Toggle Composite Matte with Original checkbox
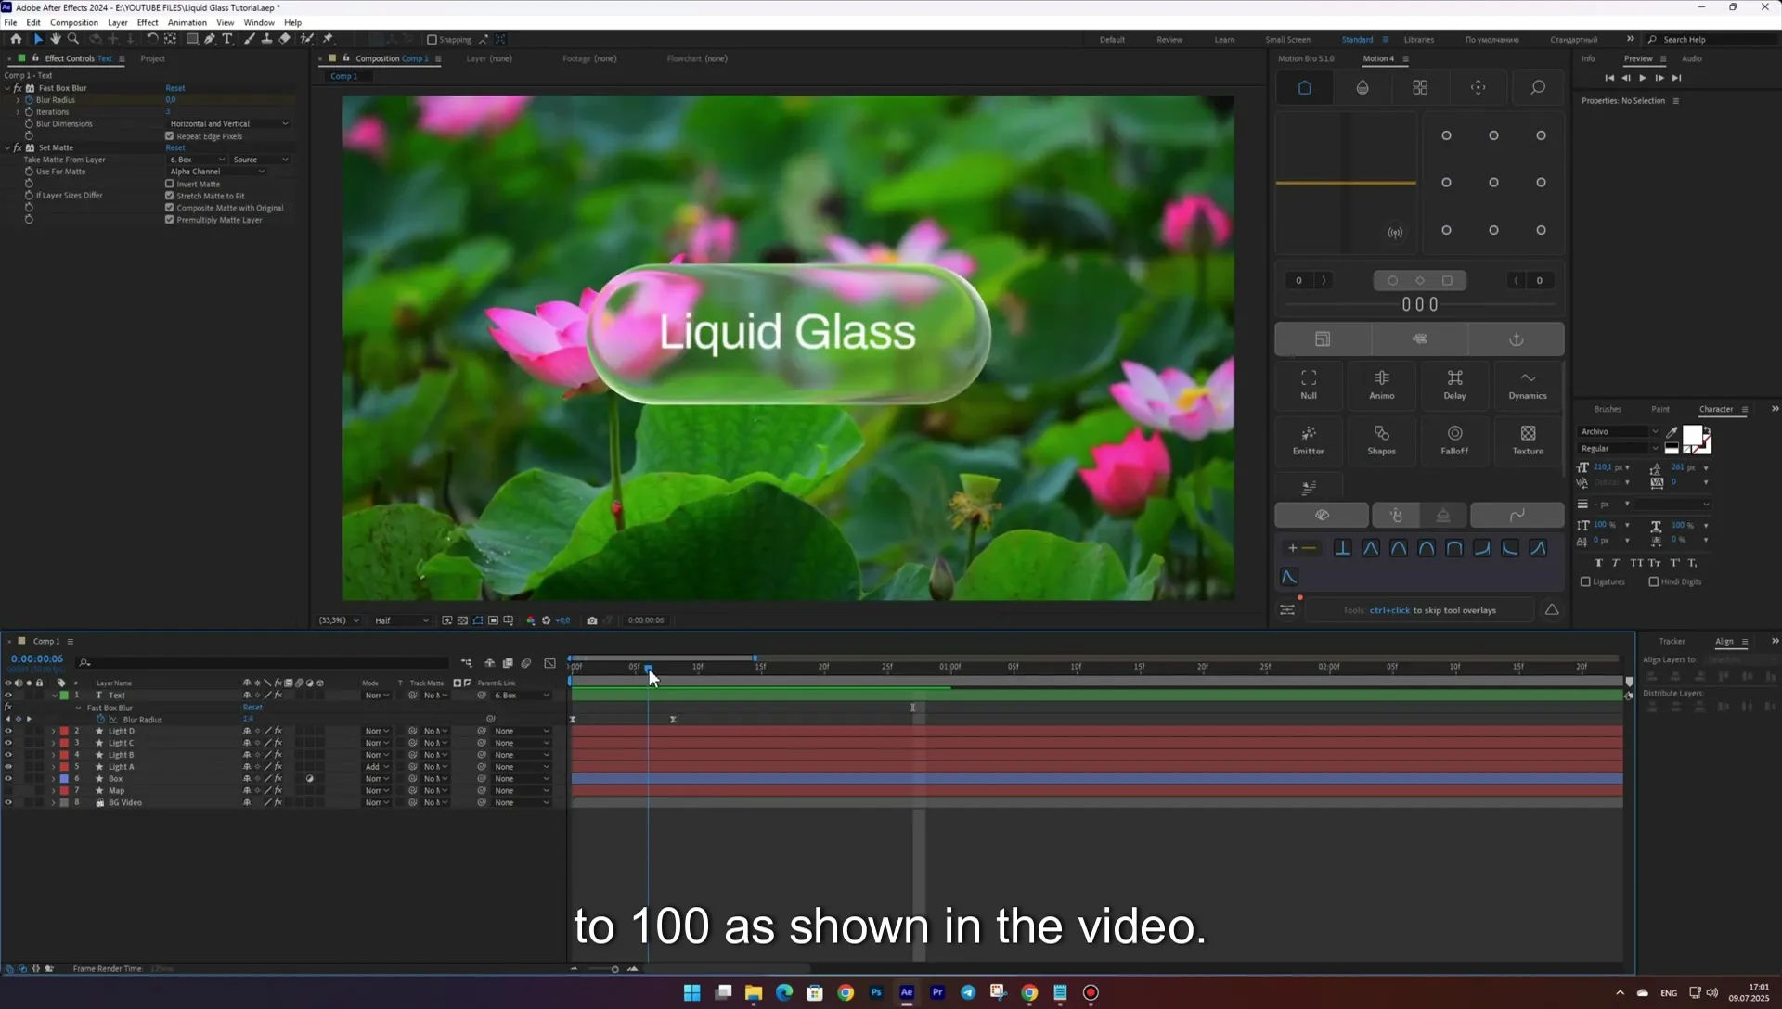 [x=170, y=208]
